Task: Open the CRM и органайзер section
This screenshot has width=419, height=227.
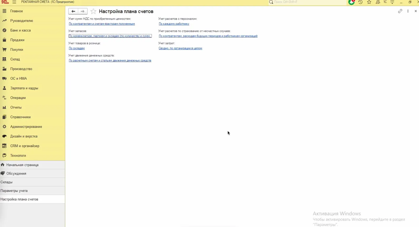Action: (x=32, y=146)
